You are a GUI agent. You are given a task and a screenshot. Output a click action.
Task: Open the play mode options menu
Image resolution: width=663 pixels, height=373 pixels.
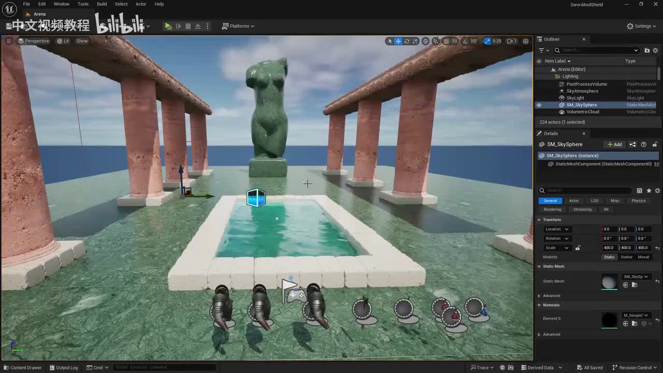tap(208, 26)
